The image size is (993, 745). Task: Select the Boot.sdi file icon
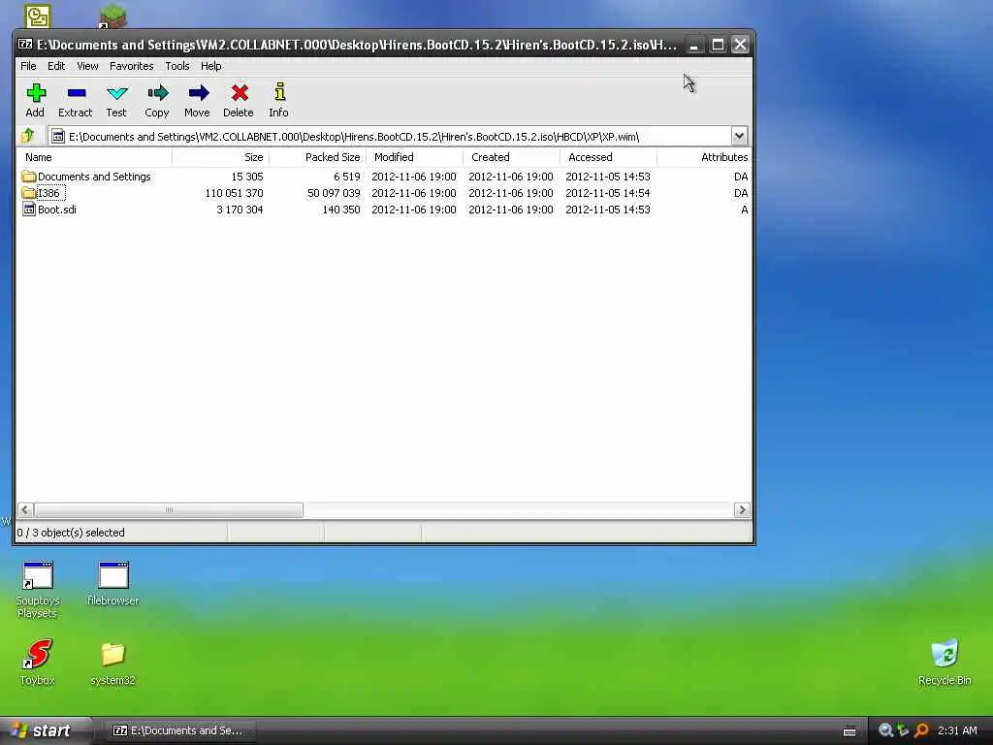tap(28, 210)
